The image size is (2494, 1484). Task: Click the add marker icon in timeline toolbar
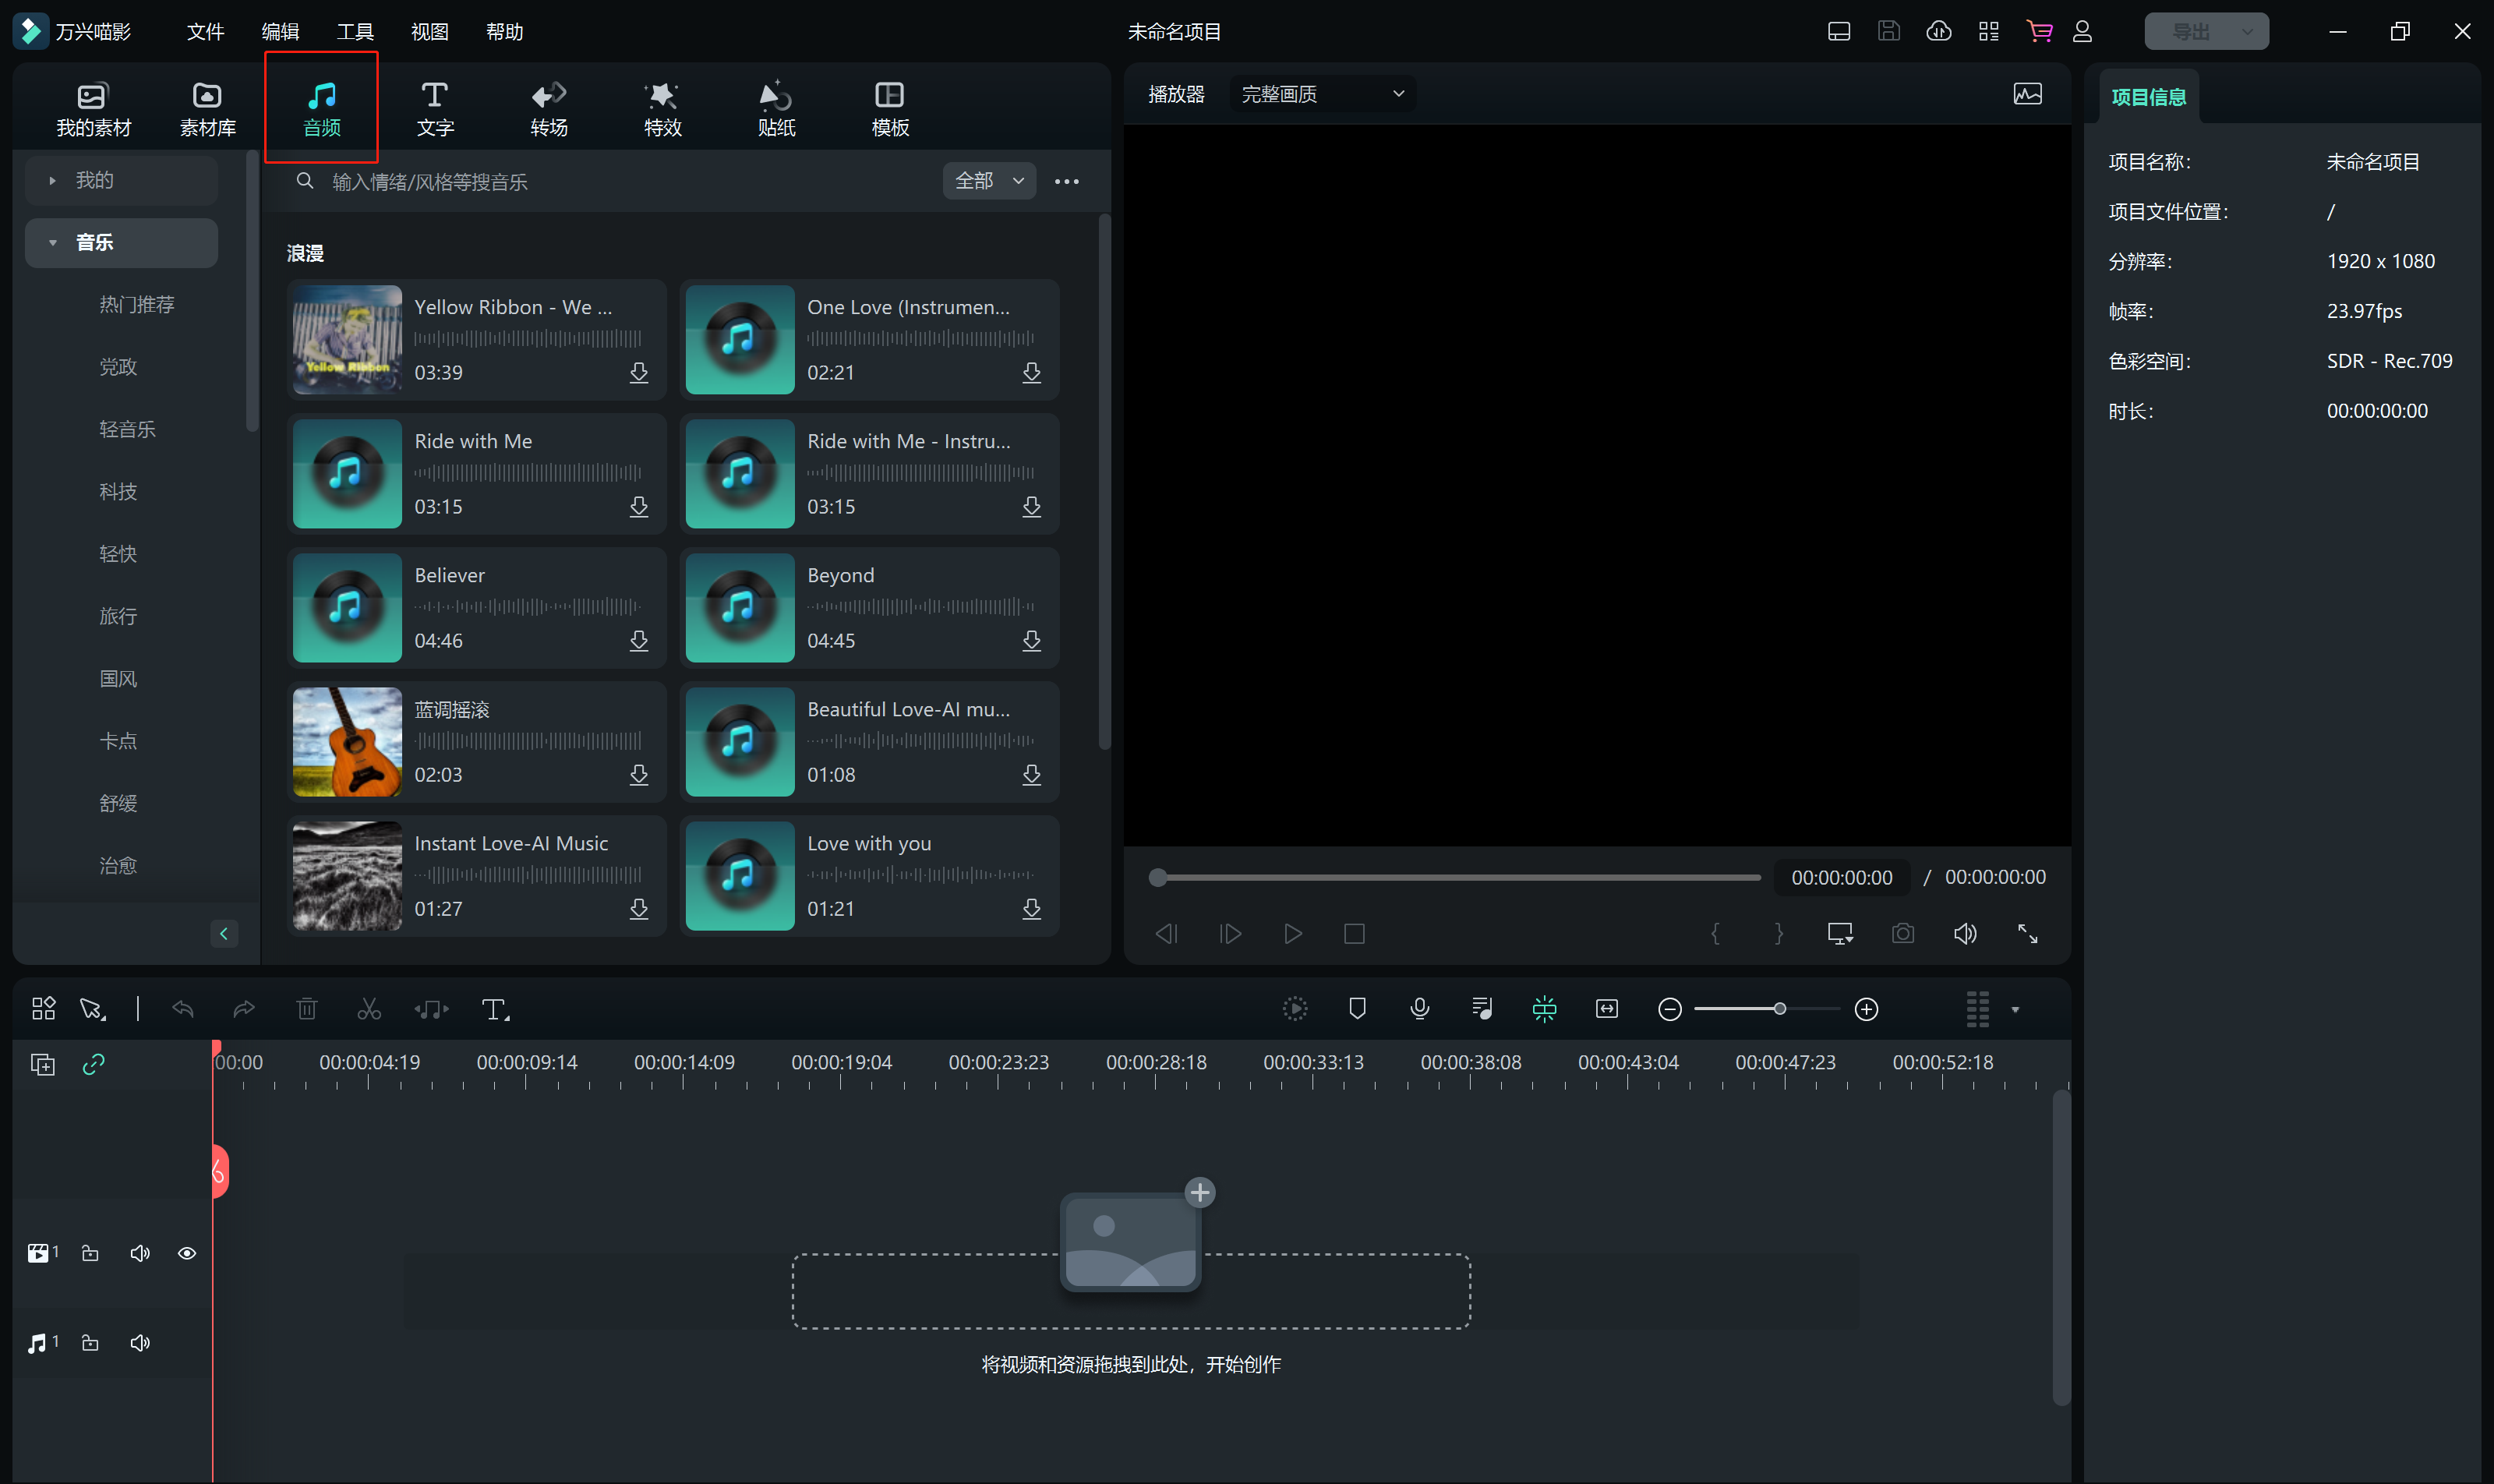click(x=1357, y=1009)
